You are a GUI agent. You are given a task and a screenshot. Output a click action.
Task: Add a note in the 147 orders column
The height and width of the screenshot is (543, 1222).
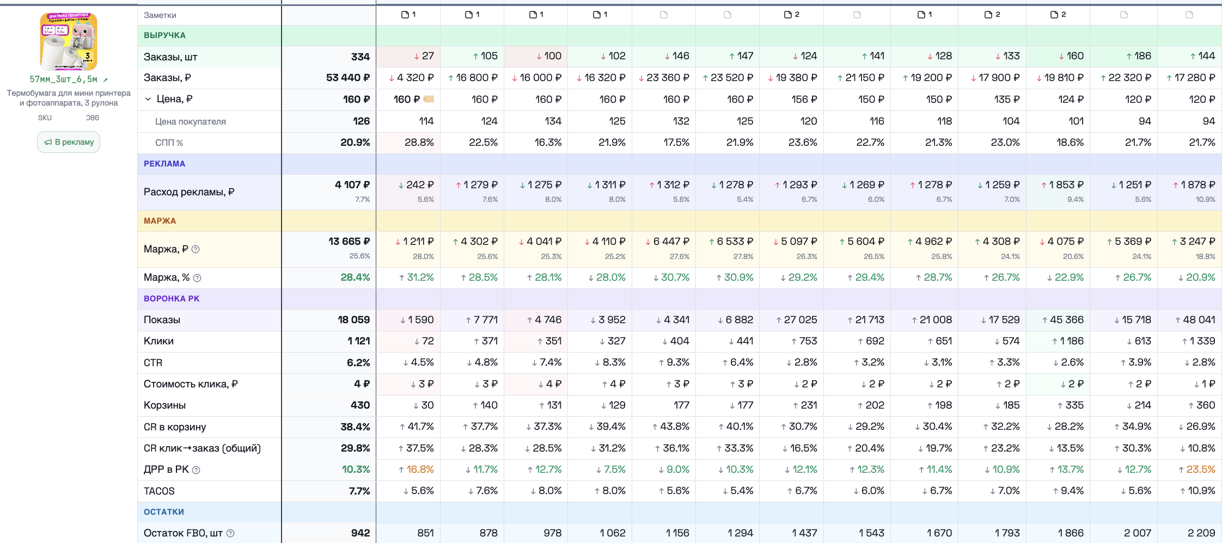click(727, 15)
